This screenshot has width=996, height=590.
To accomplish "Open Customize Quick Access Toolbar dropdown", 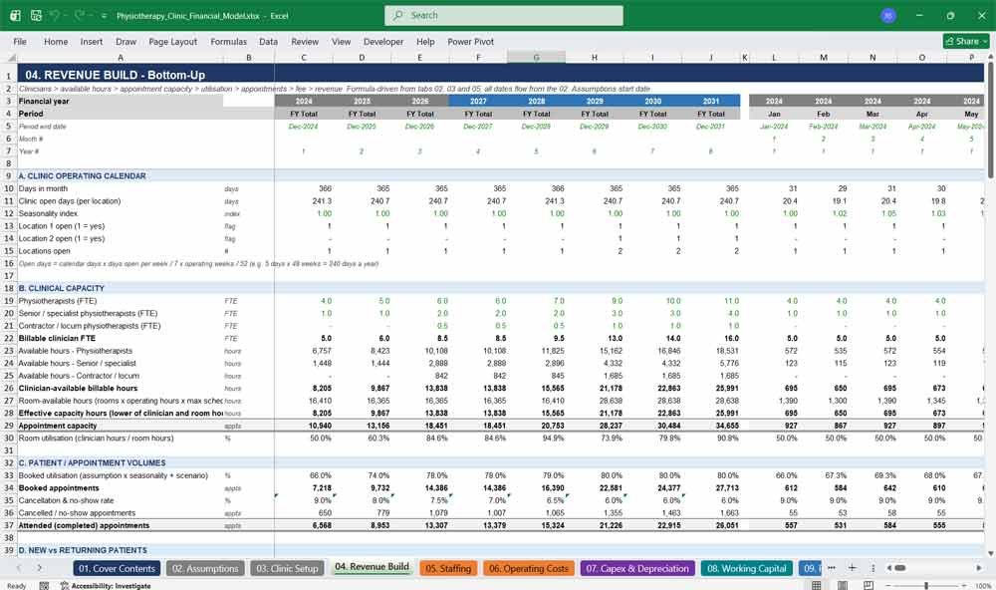I will point(104,16).
